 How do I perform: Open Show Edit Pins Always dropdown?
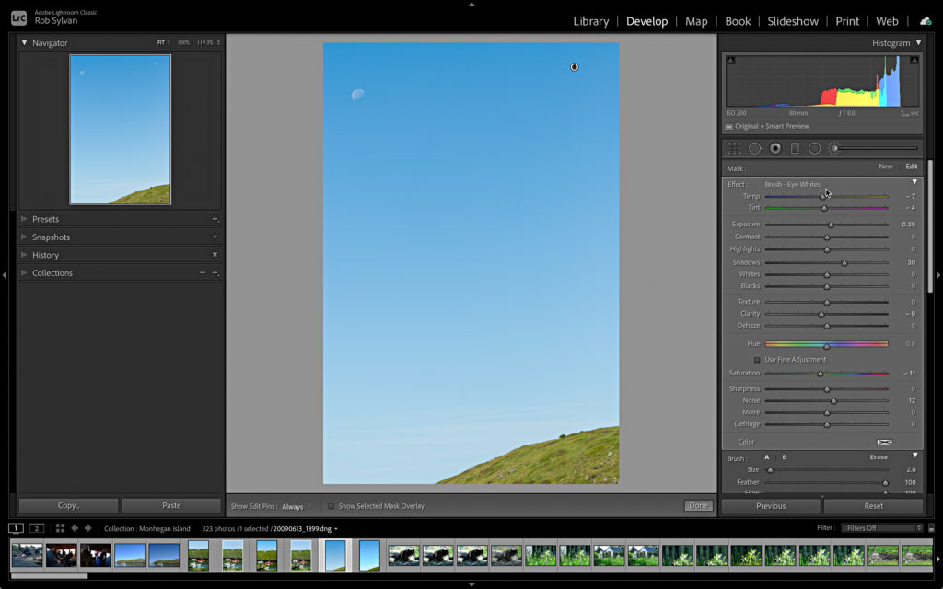click(297, 507)
